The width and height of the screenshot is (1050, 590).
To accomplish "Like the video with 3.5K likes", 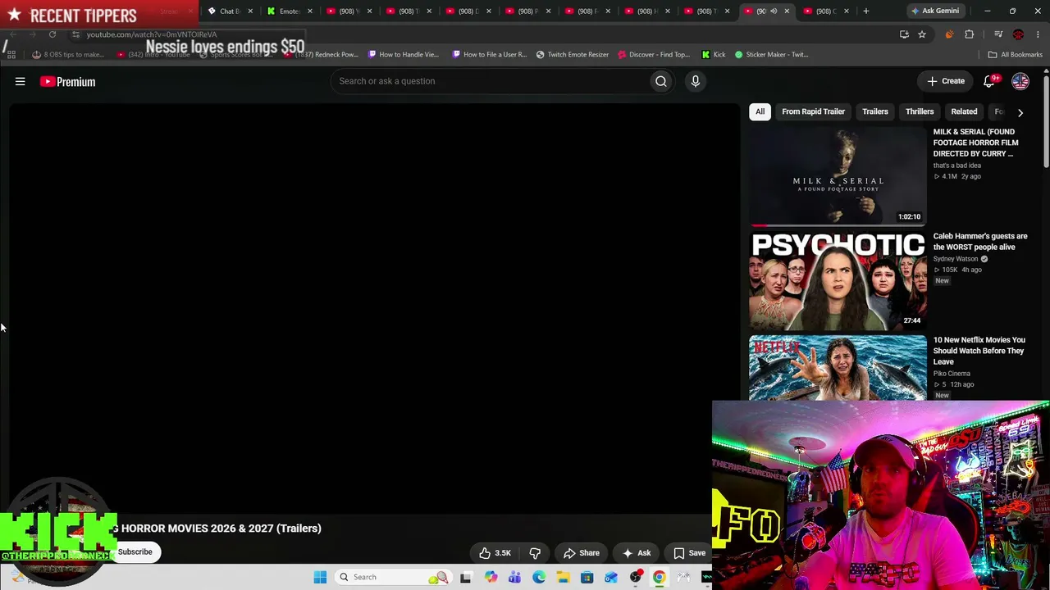I will [x=495, y=553].
